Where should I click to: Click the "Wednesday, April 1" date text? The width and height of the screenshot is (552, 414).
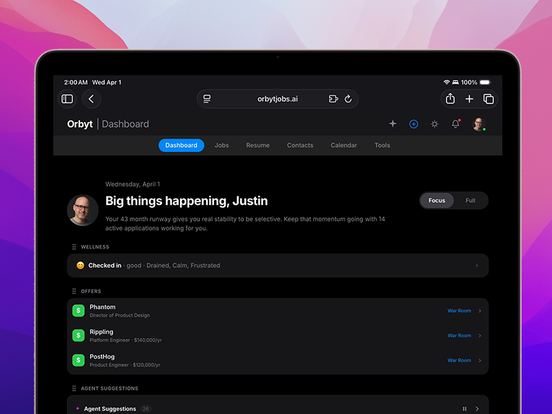pyautogui.click(x=132, y=184)
